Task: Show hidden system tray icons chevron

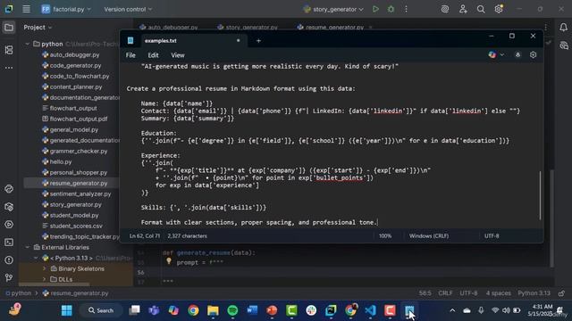Action: pos(452,310)
